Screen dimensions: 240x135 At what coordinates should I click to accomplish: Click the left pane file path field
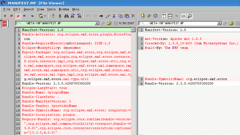click(x=55, y=23)
